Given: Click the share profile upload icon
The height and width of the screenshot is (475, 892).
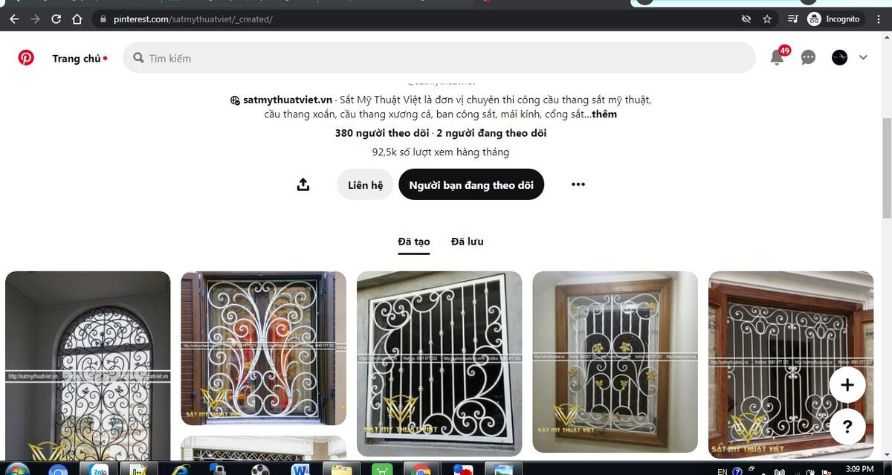Looking at the screenshot, I should point(303,184).
